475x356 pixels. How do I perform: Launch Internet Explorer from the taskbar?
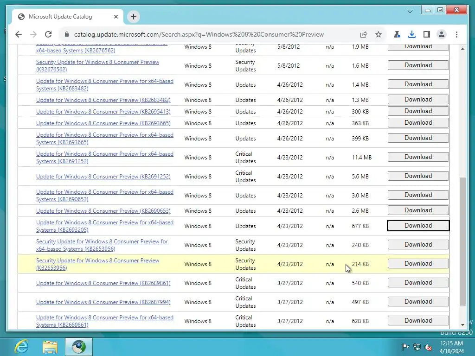click(x=21, y=347)
